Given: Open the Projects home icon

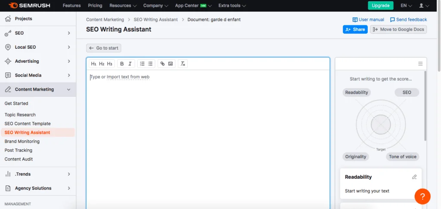Looking at the screenshot, I should pos(8,19).
